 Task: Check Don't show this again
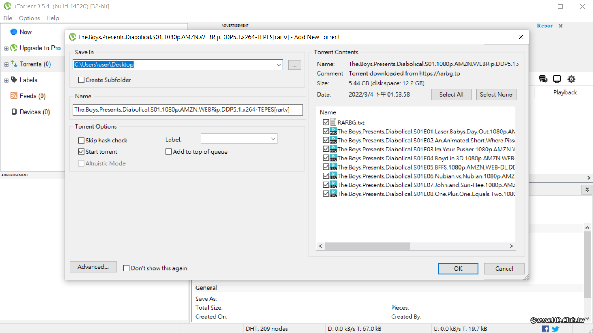127,268
